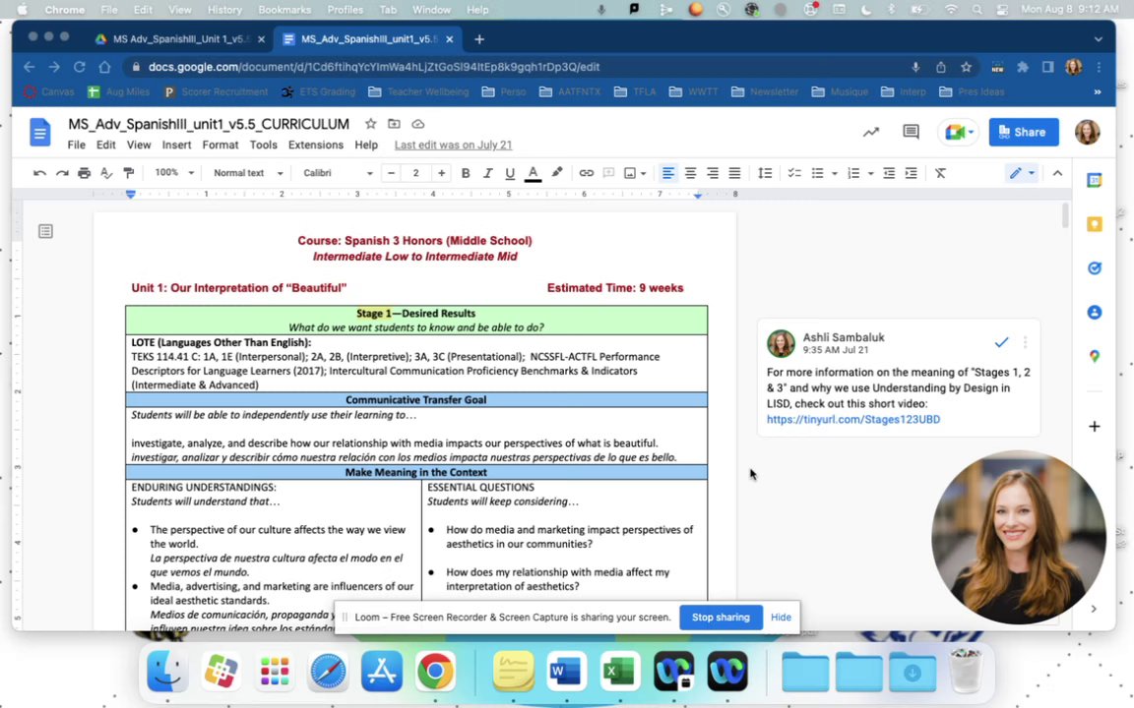The width and height of the screenshot is (1134, 708).
Task: Open Google Calendar side panel
Action: [1095, 181]
